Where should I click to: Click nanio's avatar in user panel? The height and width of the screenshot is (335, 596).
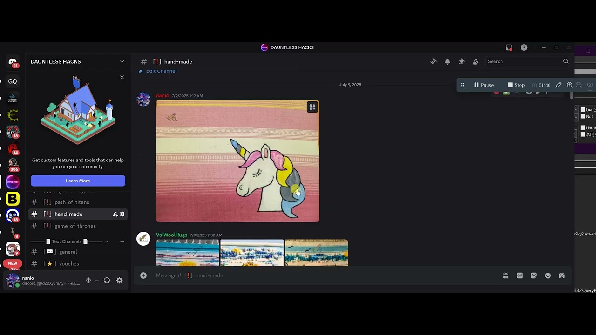click(13, 281)
